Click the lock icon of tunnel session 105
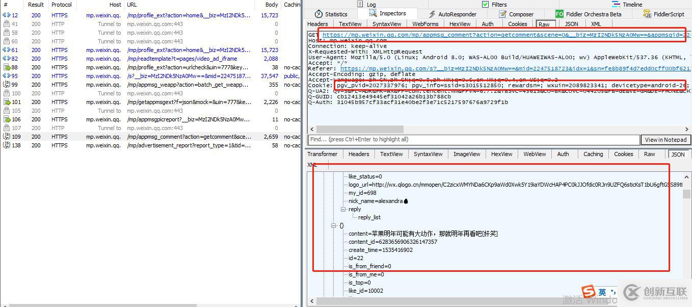 click(x=6, y=111)
